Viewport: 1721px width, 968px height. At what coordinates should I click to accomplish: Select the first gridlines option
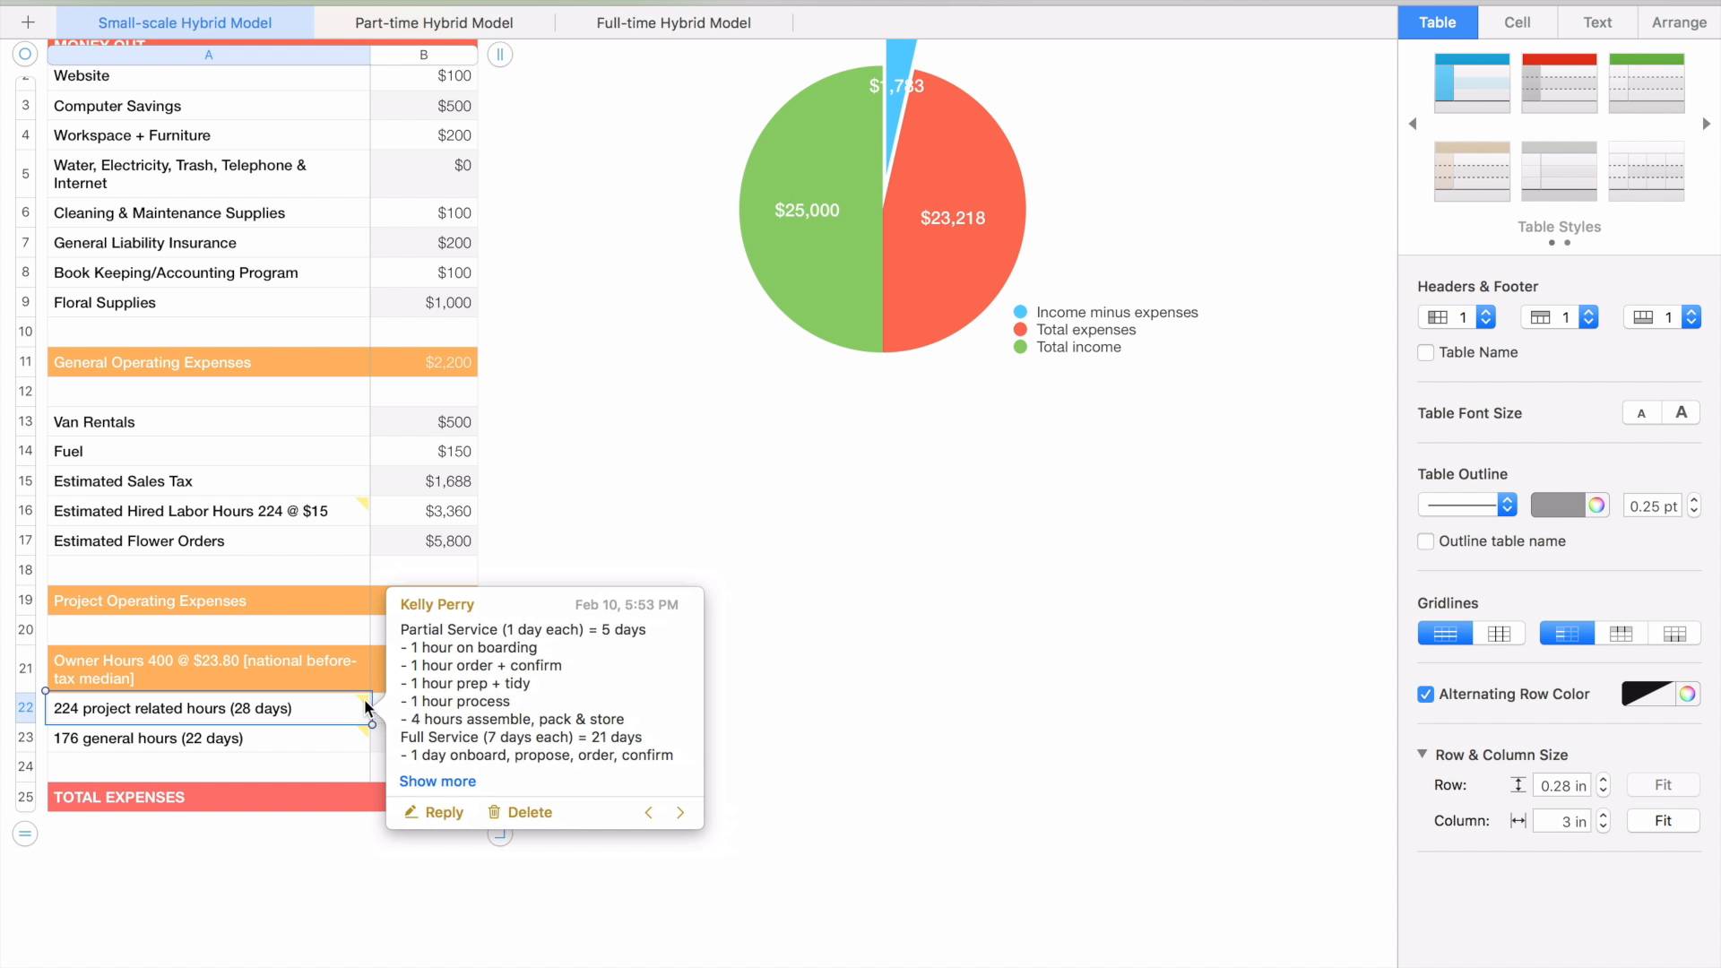[1445, 632]
